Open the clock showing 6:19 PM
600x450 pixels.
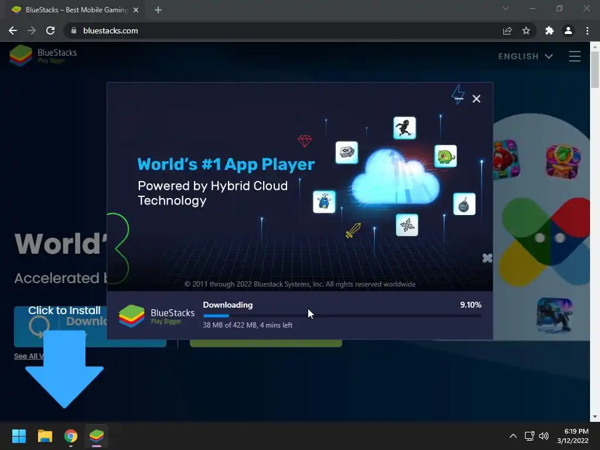(573, 436)
